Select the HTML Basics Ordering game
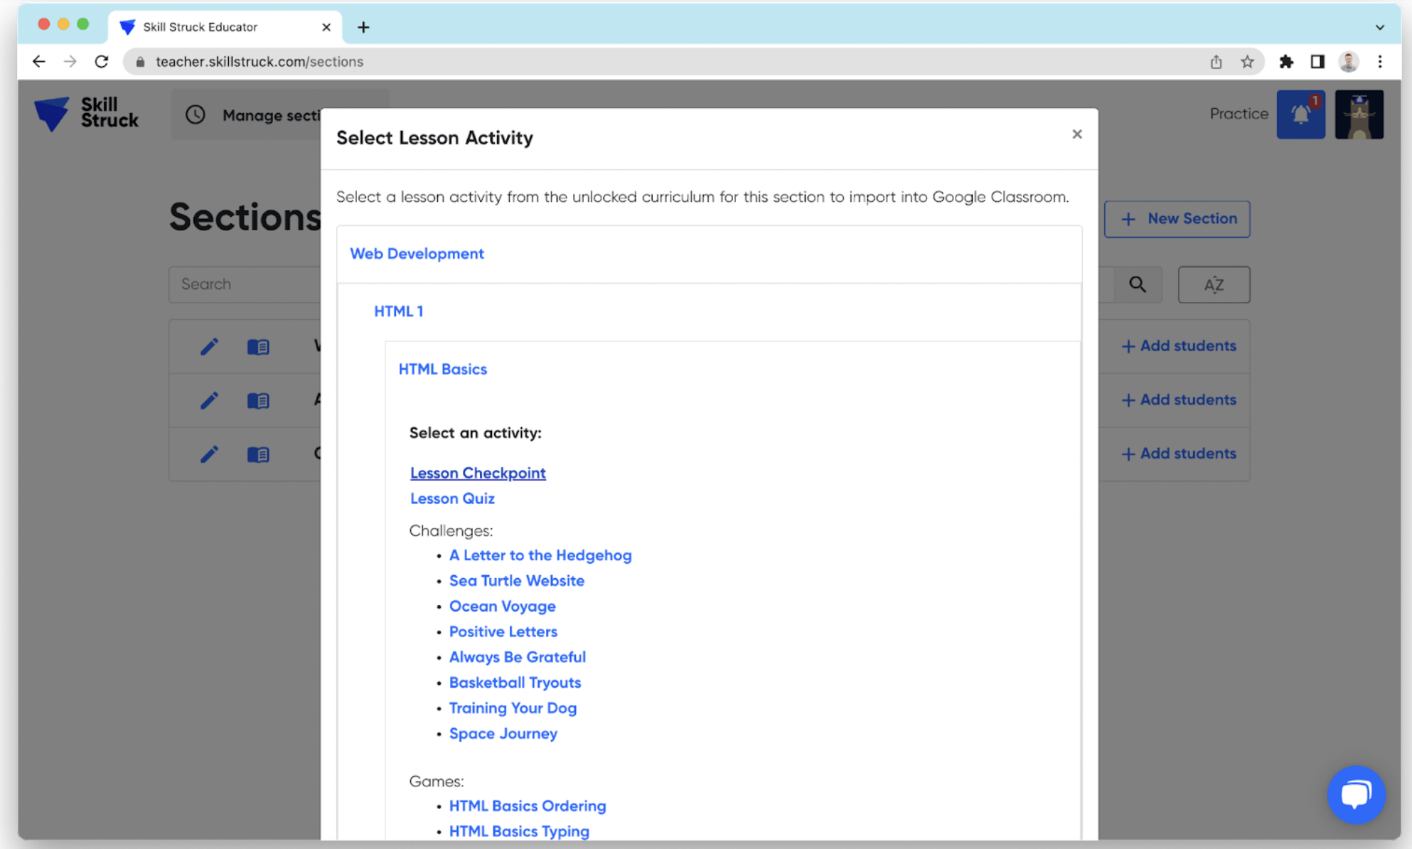Screen dimensions: 1412x849 click(x=527, y=806)
